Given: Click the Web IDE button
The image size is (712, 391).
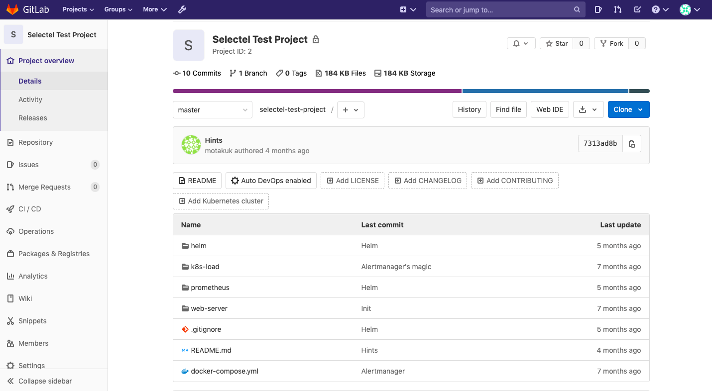Looking at the screenshot, I should 550,109.
